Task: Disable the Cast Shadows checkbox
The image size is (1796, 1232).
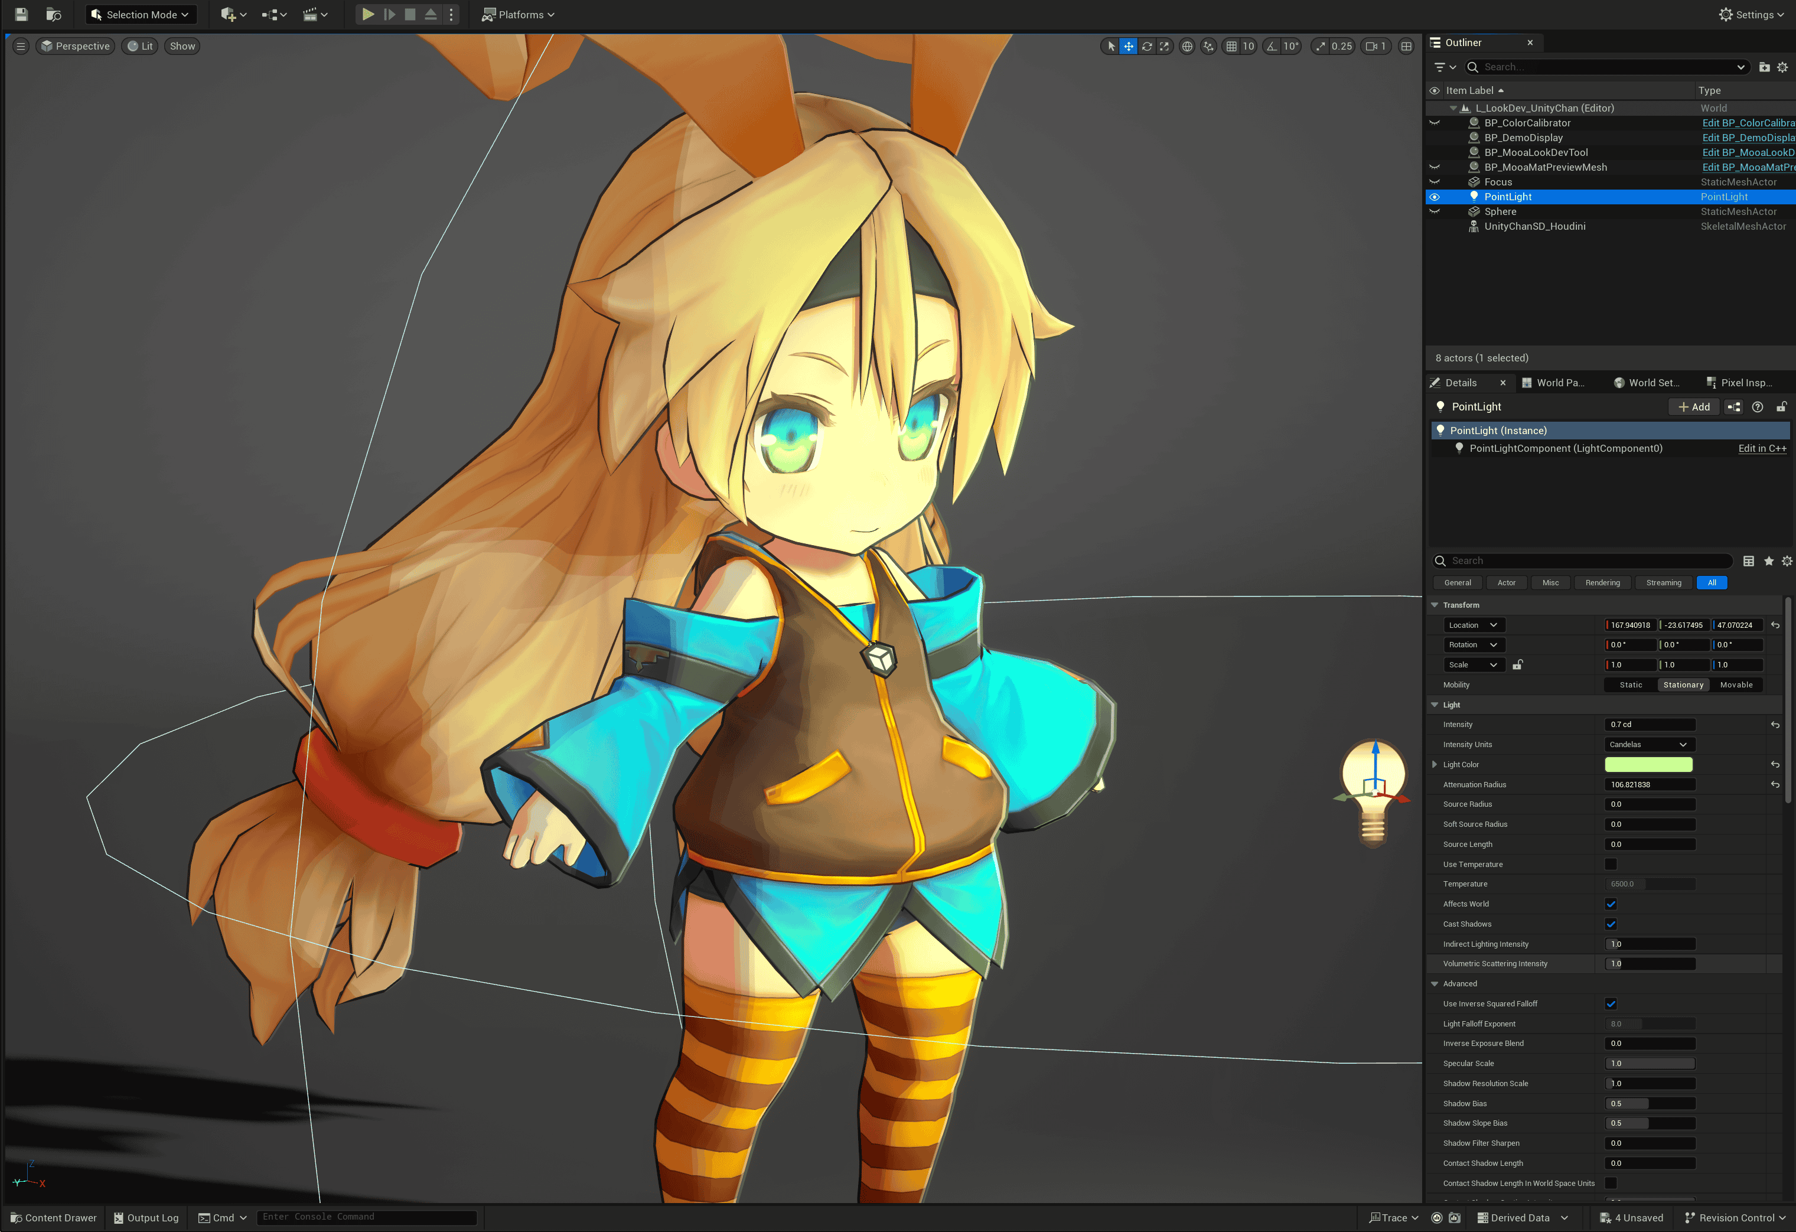Action: coord(1611,924)
